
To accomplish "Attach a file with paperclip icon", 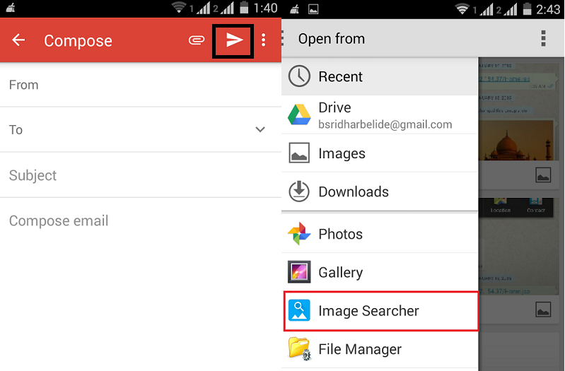I will 197,40.
